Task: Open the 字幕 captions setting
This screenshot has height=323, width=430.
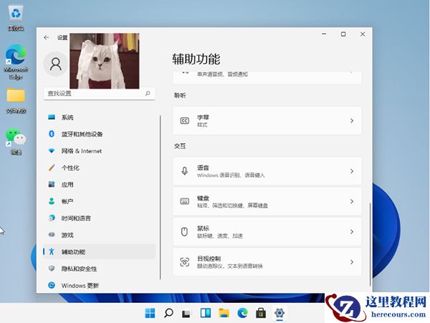Action: coord(267,121)
